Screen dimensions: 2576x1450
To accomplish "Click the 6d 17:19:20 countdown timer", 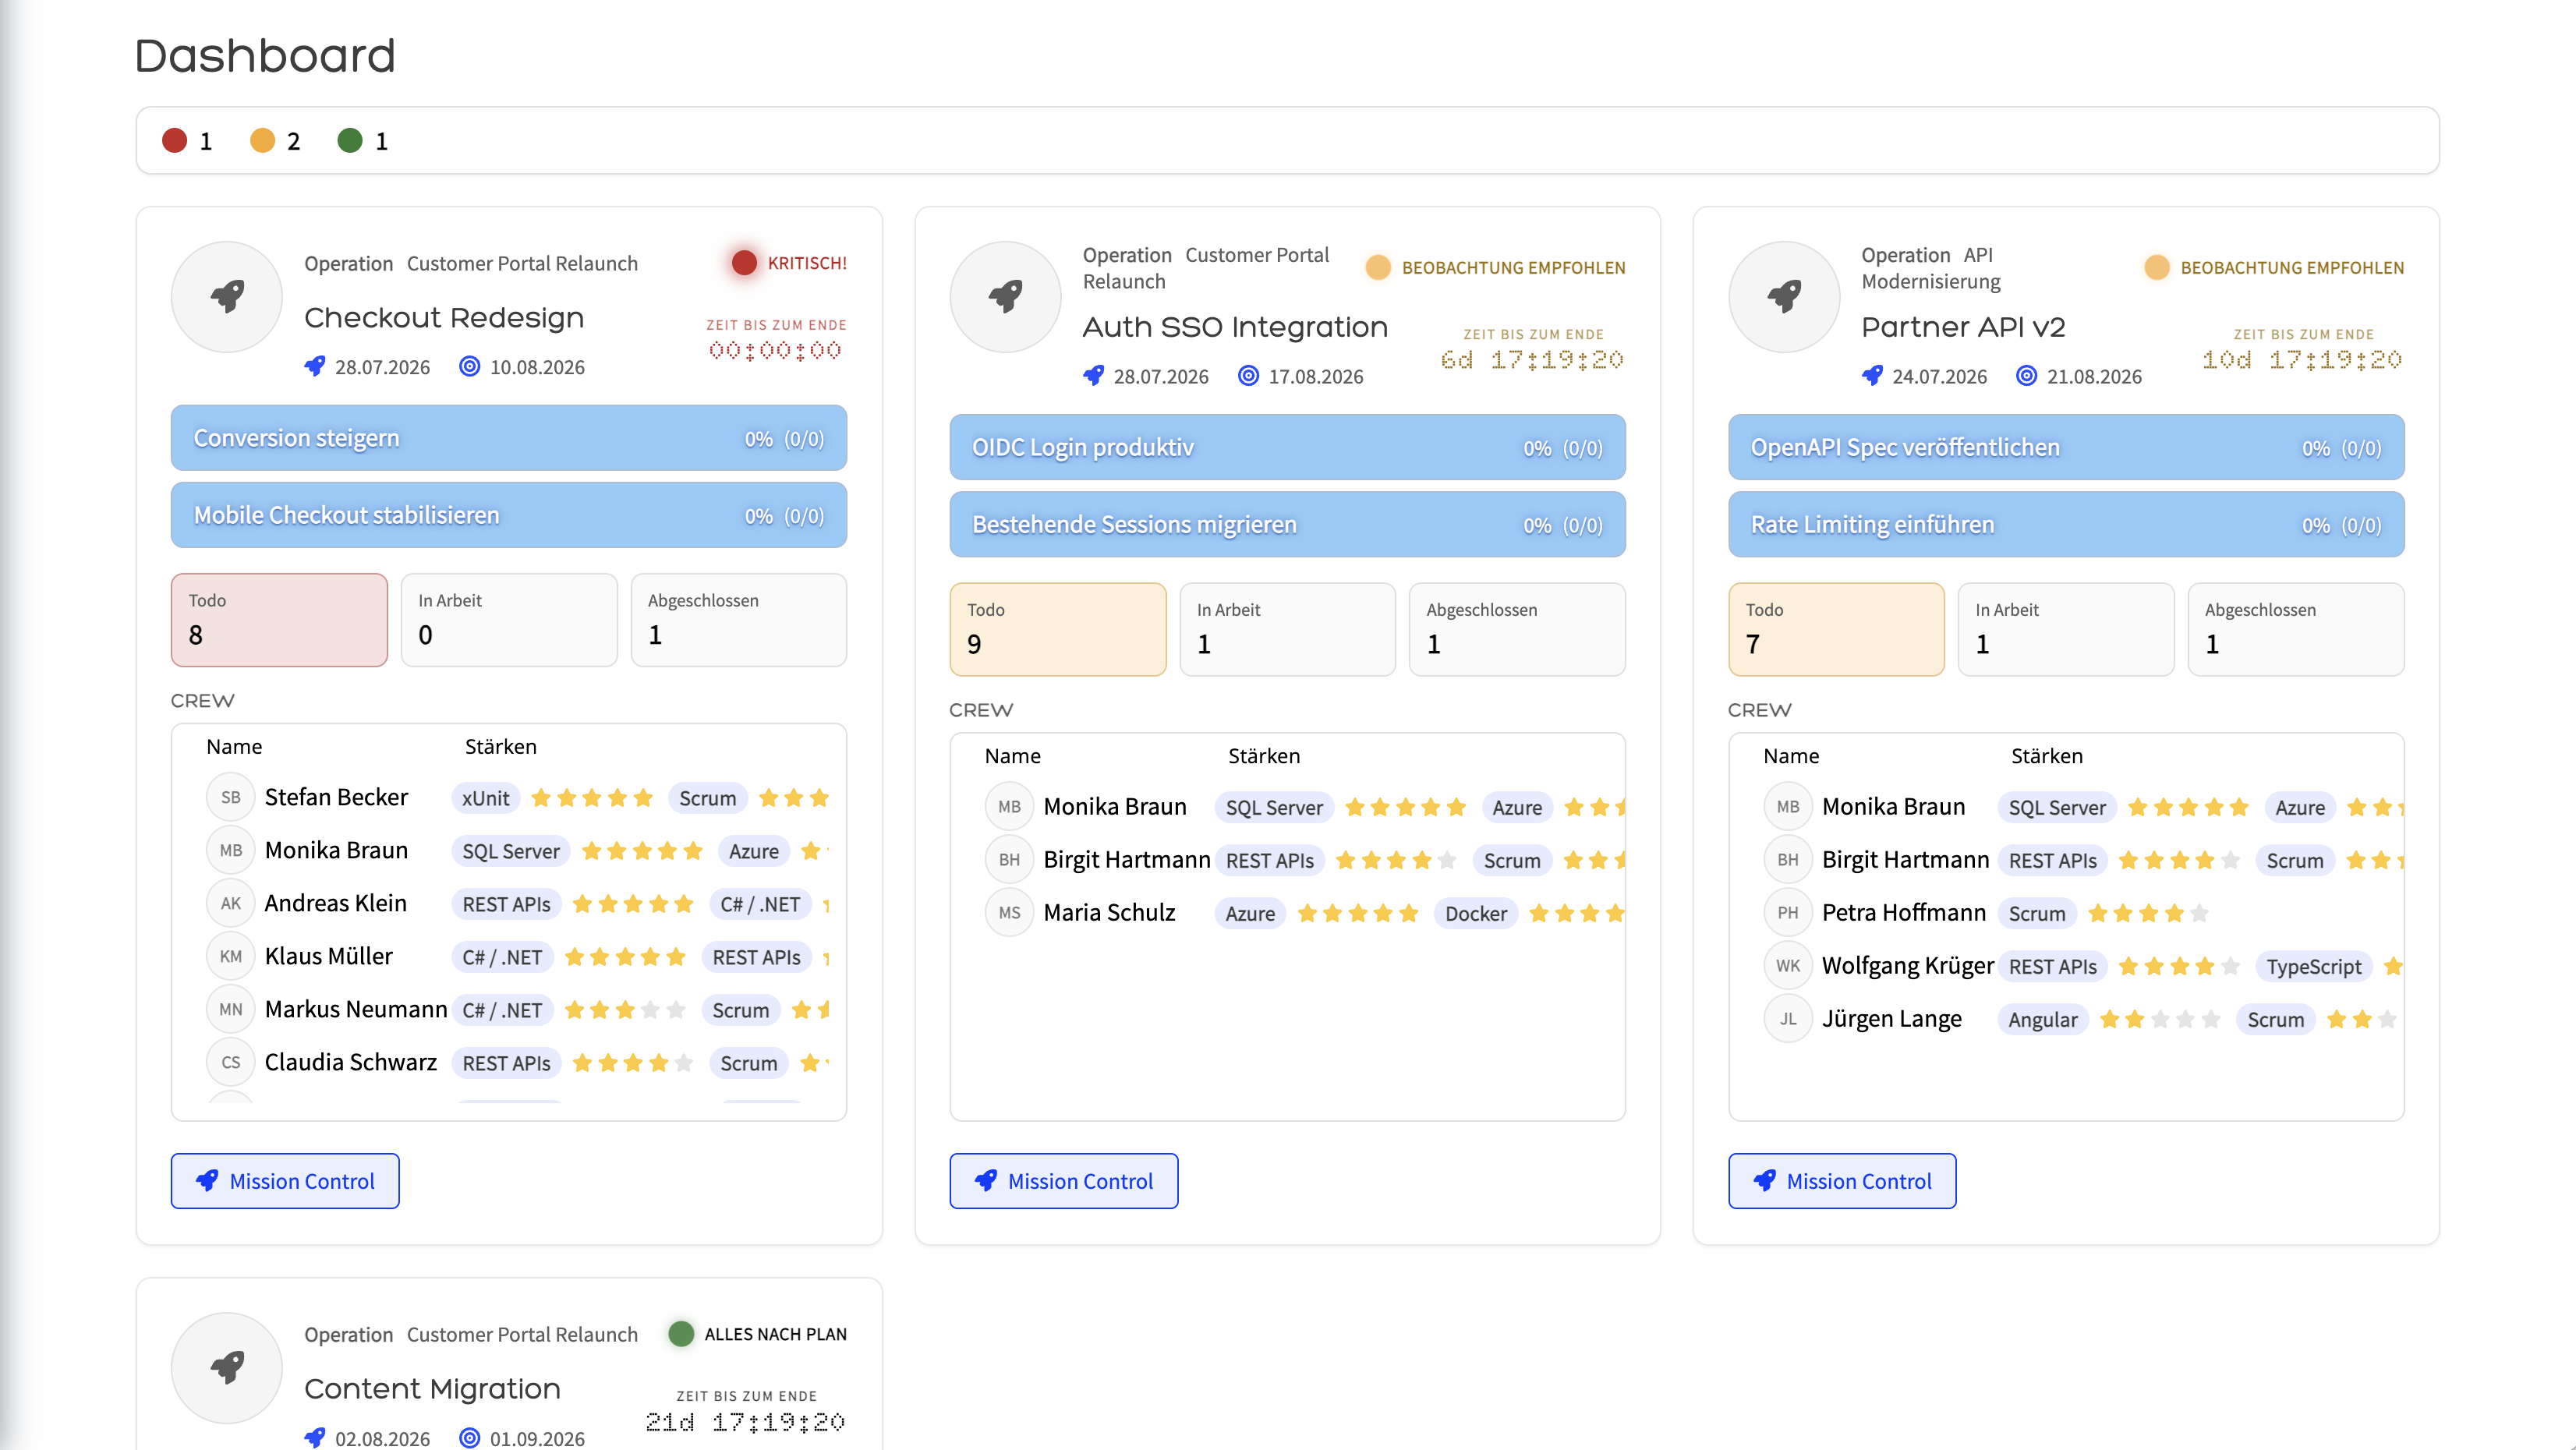I will (1532, 360).
